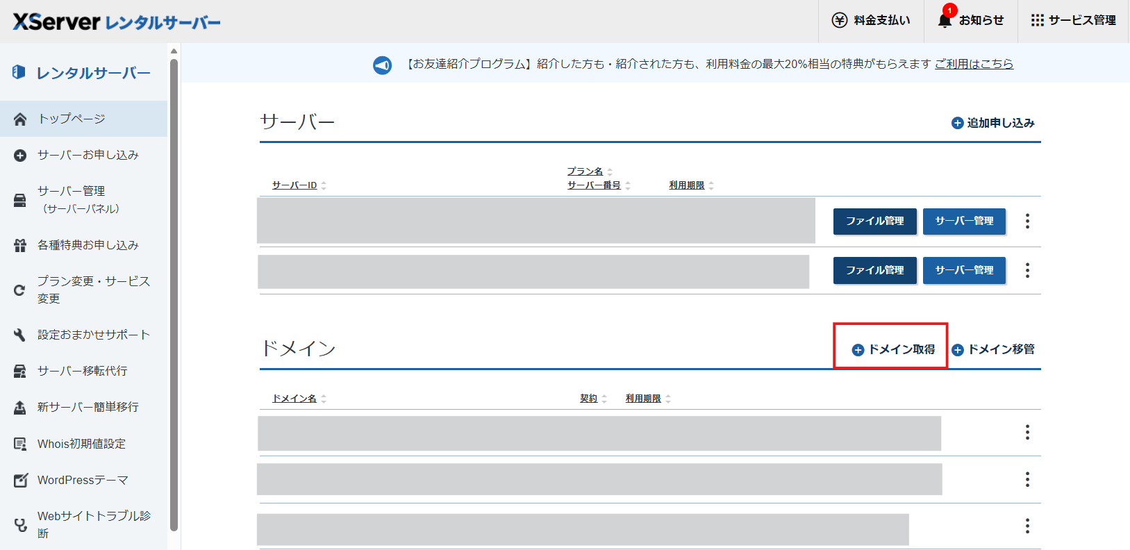Open プラン変更・サービス変更 sidebar item
This screenshot has height=550, width=1130.
pyautogui.click(x=94, y=290)
